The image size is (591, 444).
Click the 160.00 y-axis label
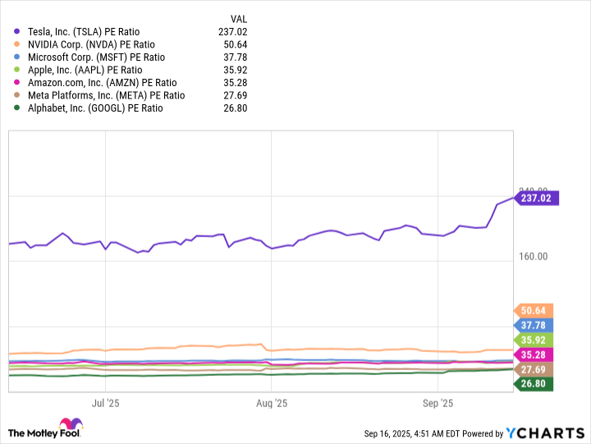[533, 256]
